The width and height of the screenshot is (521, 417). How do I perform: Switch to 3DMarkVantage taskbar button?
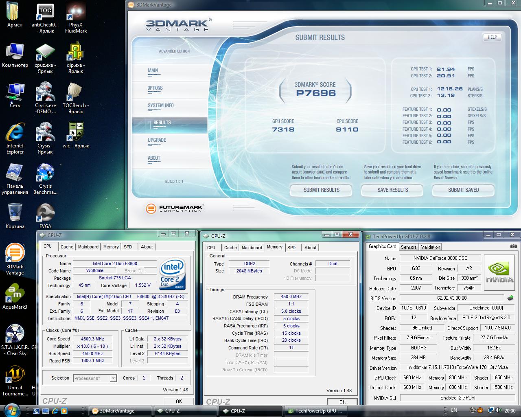(x=121, y=411)
